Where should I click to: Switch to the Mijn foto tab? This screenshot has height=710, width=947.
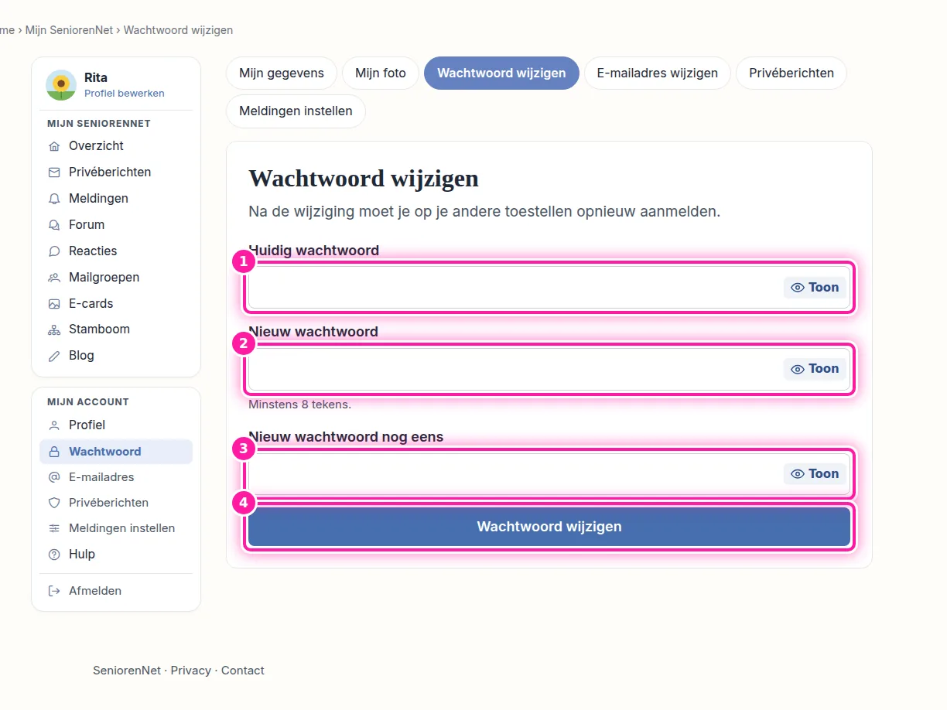[381, 73]
